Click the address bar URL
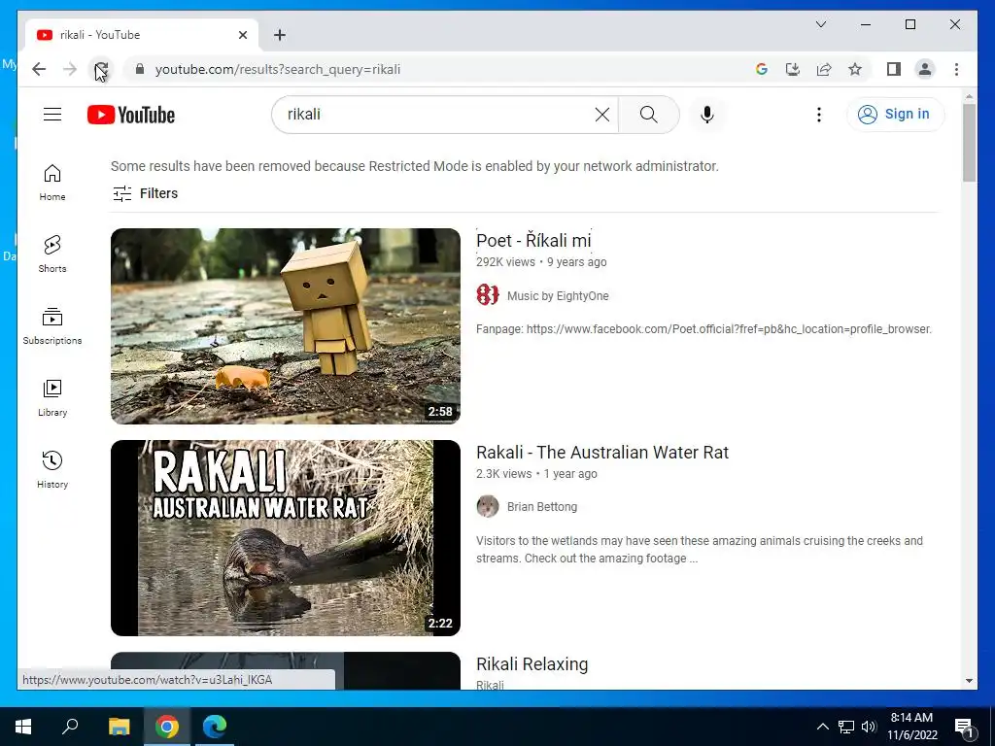Image resolution: width=995 pixels, height=746 pixels. (278, 69)
